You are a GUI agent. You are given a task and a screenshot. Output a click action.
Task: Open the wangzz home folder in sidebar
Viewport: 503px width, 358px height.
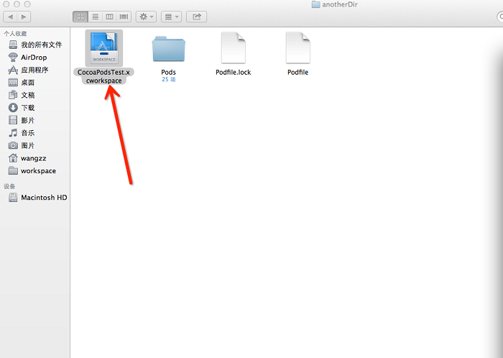(x=35, y=158)
